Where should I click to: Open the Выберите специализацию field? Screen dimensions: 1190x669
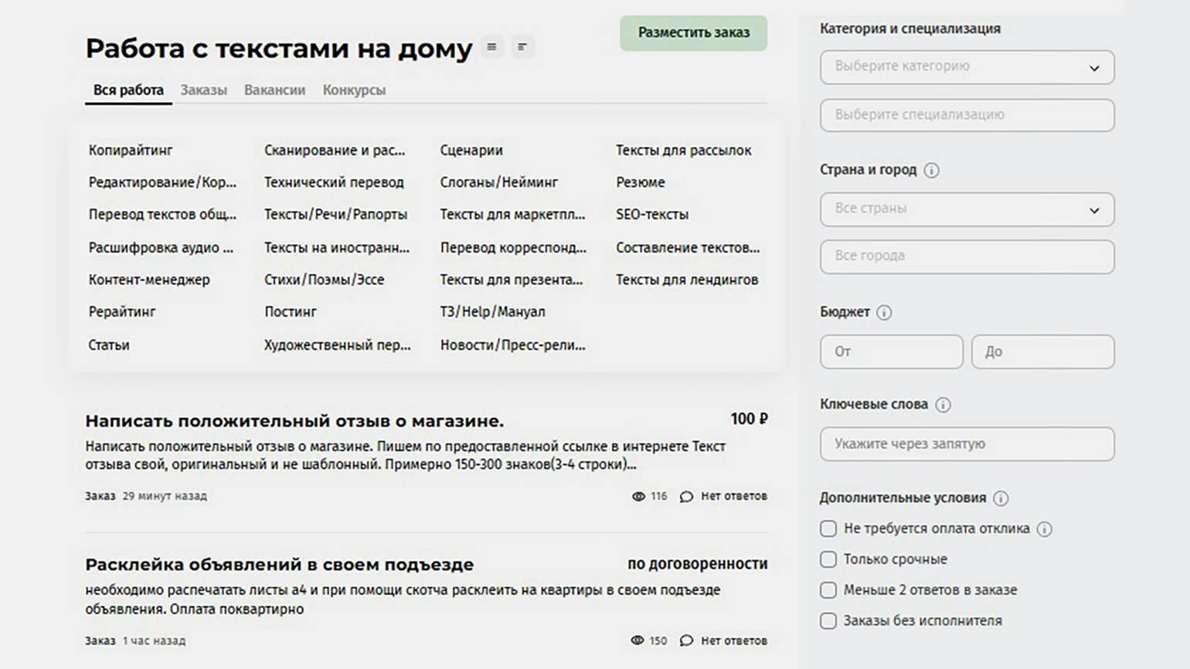pos(967,115)
